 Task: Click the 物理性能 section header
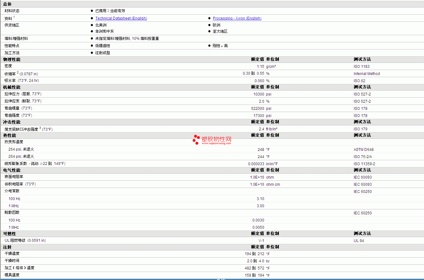(12, 59)
